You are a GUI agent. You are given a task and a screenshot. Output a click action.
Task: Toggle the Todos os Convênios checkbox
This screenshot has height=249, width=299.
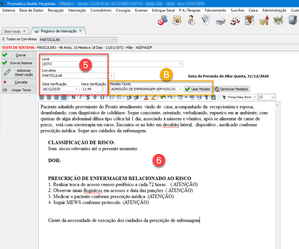(x=3, y=39)
